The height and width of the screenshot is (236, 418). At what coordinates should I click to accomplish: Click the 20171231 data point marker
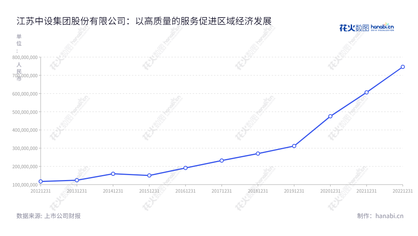[222, 161]
